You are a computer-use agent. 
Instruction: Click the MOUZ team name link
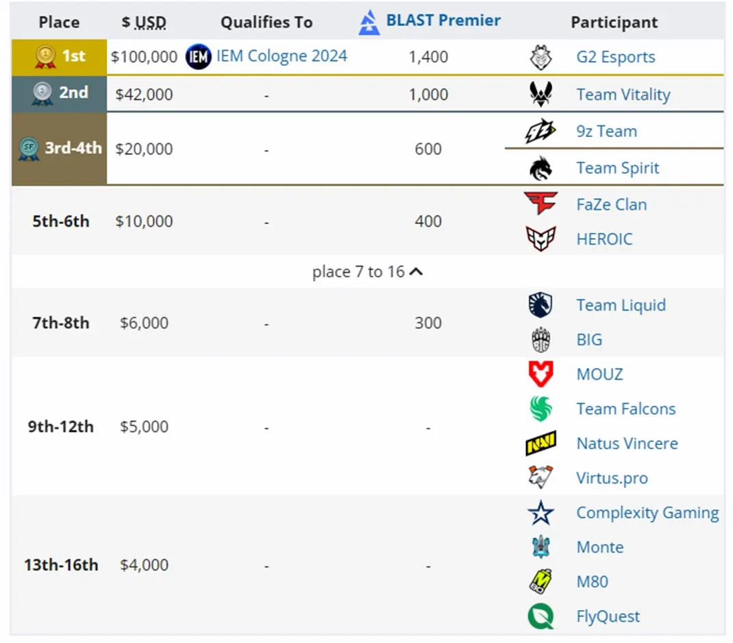pyautogui.click(x=599, y=374)
